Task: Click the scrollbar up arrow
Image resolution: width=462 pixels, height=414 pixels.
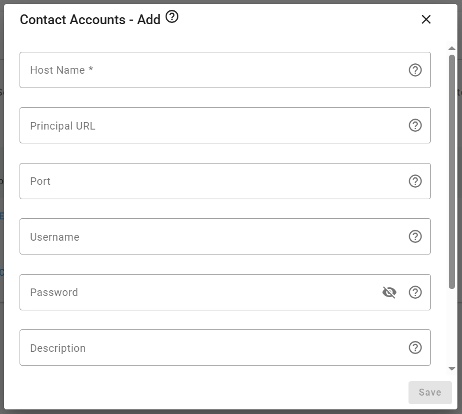Action: click(452, 48)
